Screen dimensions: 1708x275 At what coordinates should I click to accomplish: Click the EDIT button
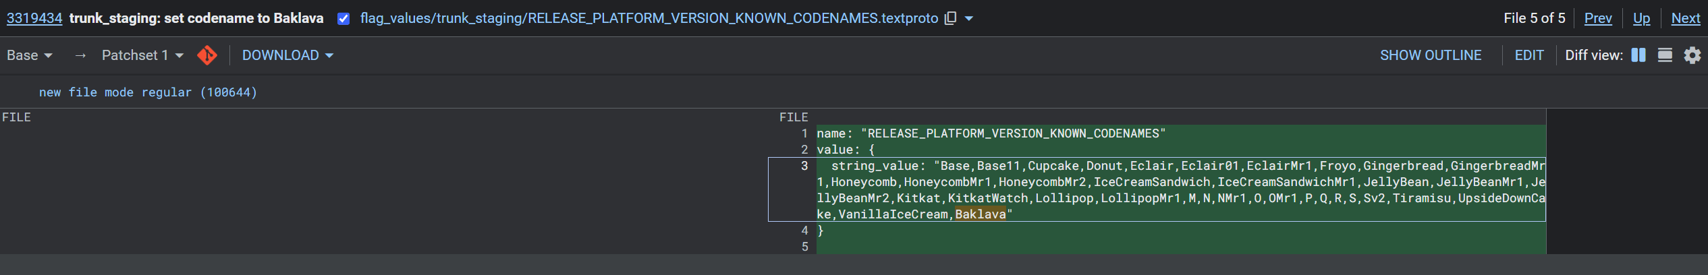(x=1528, y=55)
